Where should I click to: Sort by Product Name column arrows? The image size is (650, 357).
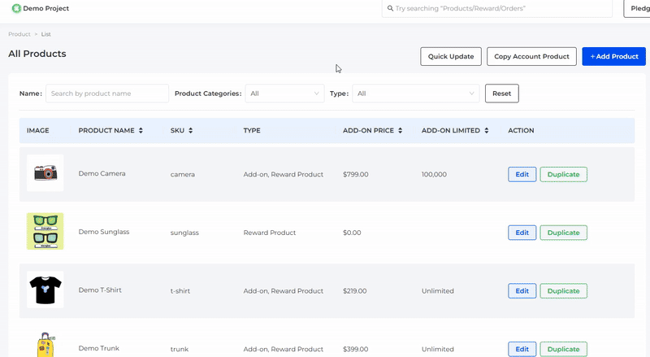(141, 130)
